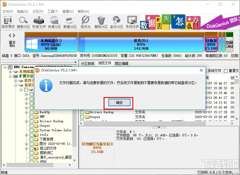Click the file list scroll down arrow
The height and width of the screenshot is (175, 240).
tap(237, 119)
